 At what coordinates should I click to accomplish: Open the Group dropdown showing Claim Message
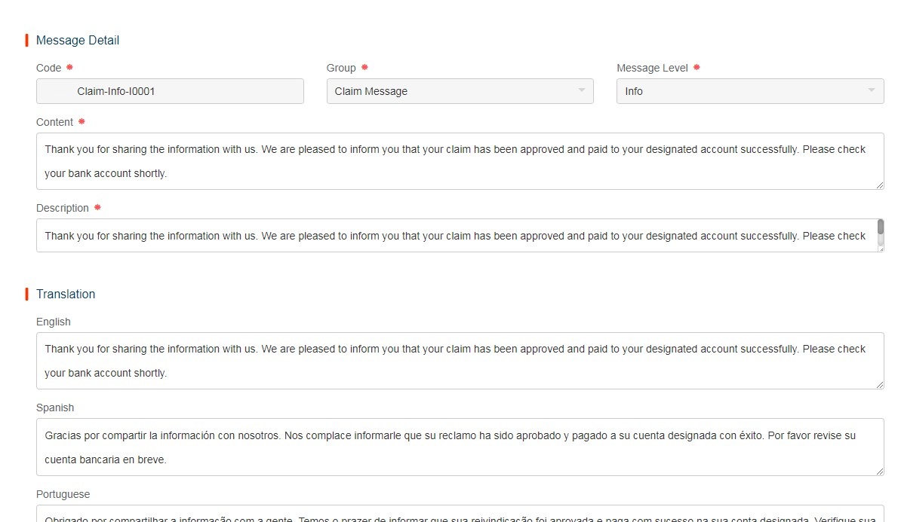tap(460, 91)
